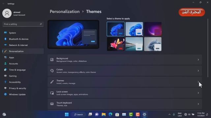
Task: Open the Touch keyboard settings row
Action: pyautogui.click(x=125, y=104)
